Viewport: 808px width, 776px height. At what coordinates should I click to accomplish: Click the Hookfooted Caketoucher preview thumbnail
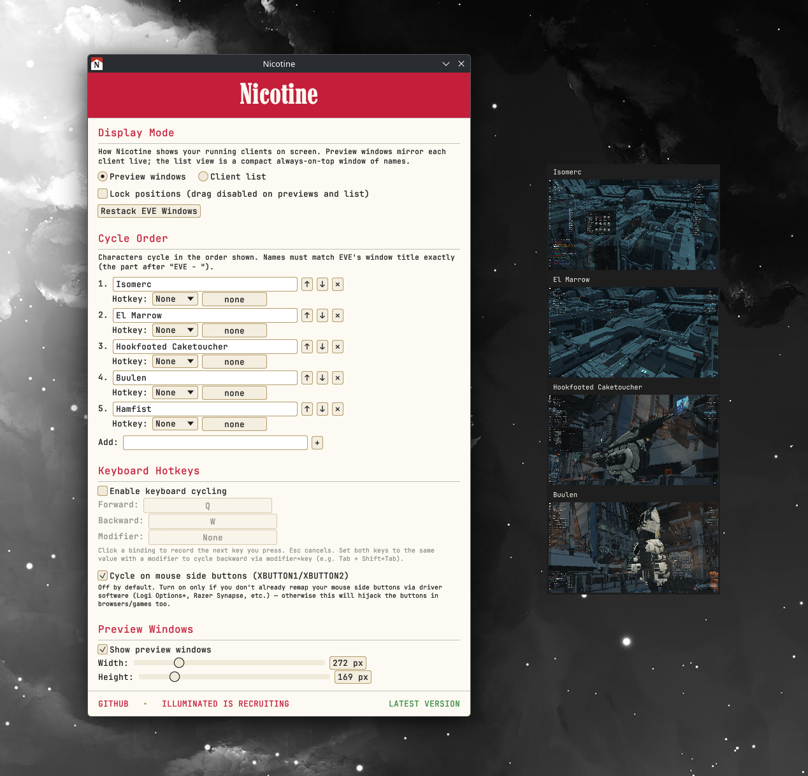pyautogui.click(x=633, y=440)
